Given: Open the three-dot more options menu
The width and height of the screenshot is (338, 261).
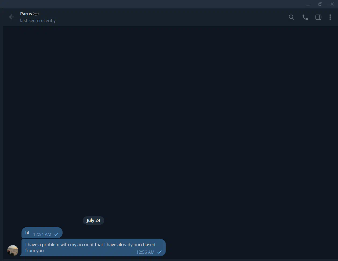Looking at the screenshot, I should 330,17.
